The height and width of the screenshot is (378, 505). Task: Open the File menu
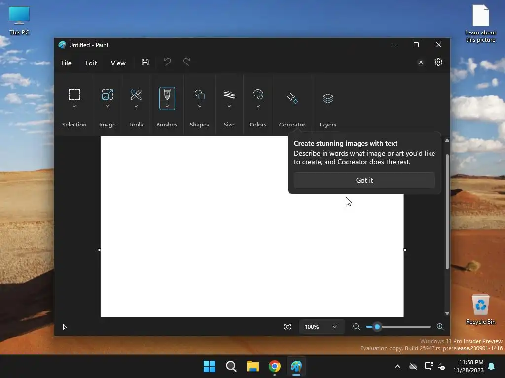coord(67,63)
